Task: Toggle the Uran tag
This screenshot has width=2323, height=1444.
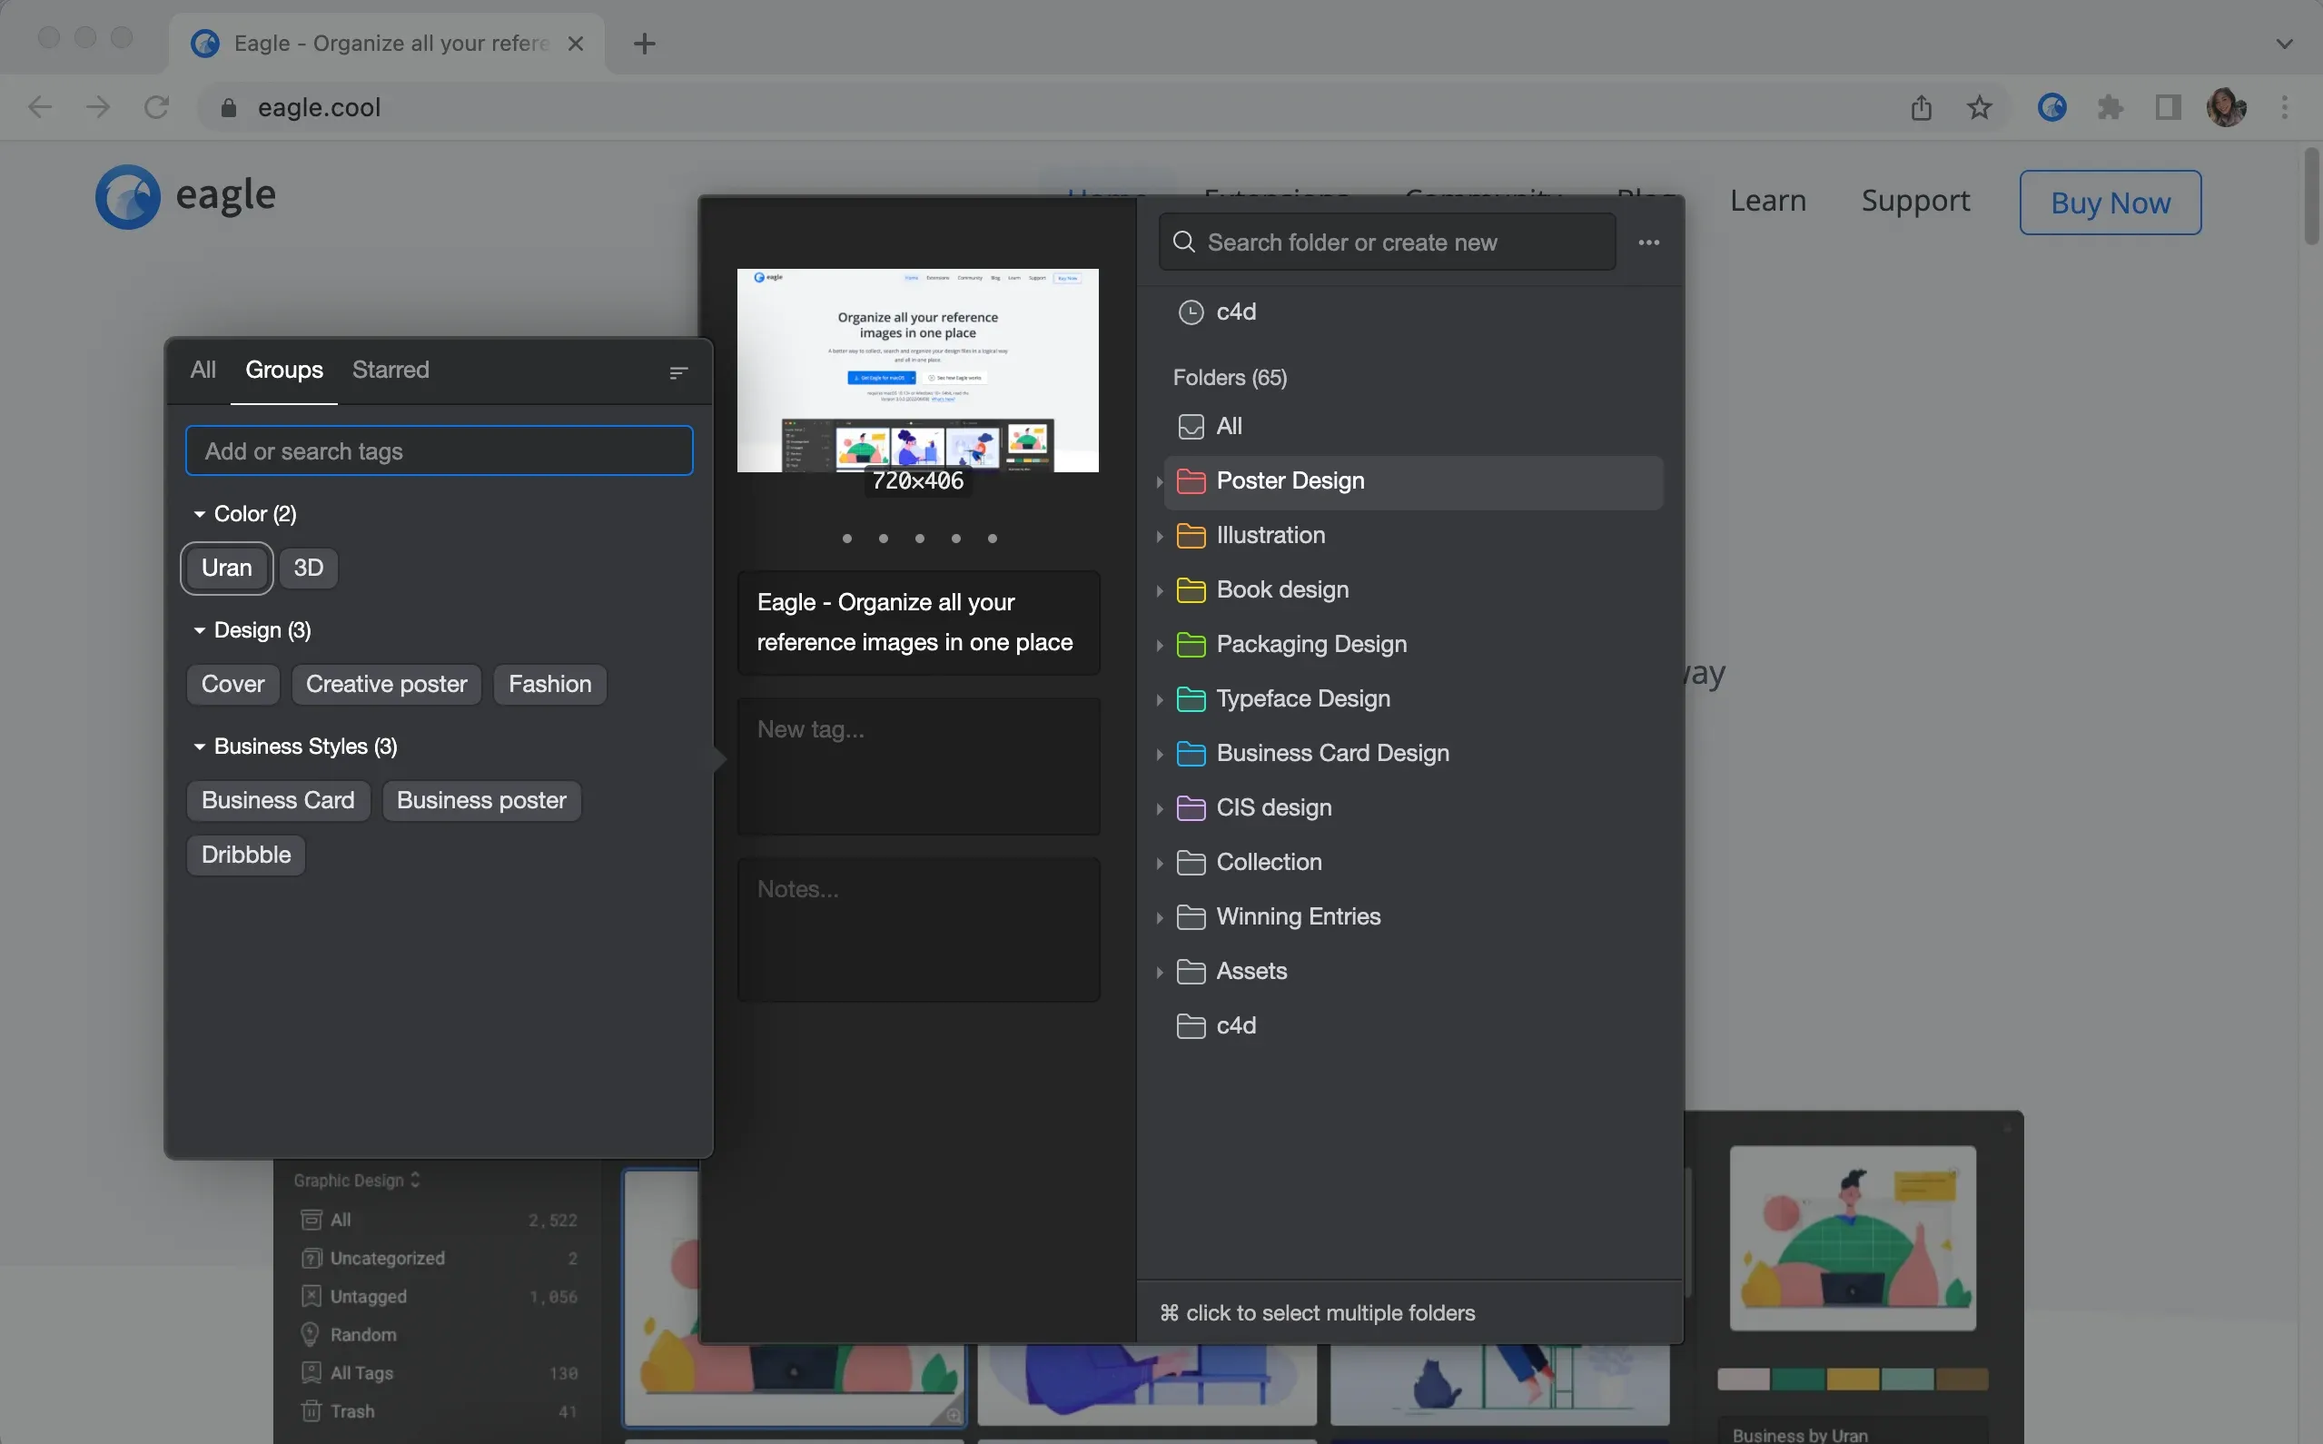Action: (227, 569)
